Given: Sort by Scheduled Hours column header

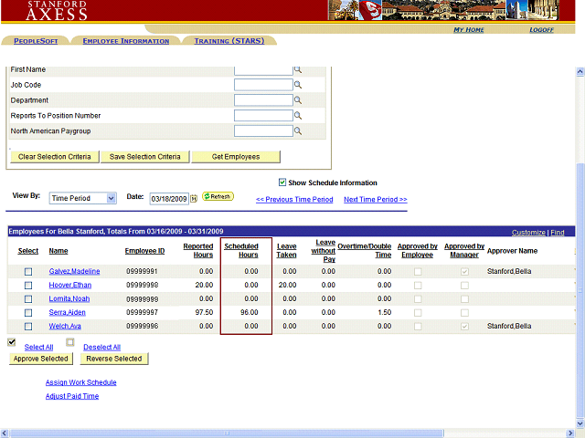Looking at the screenshot, I should [x=241, y=251].
